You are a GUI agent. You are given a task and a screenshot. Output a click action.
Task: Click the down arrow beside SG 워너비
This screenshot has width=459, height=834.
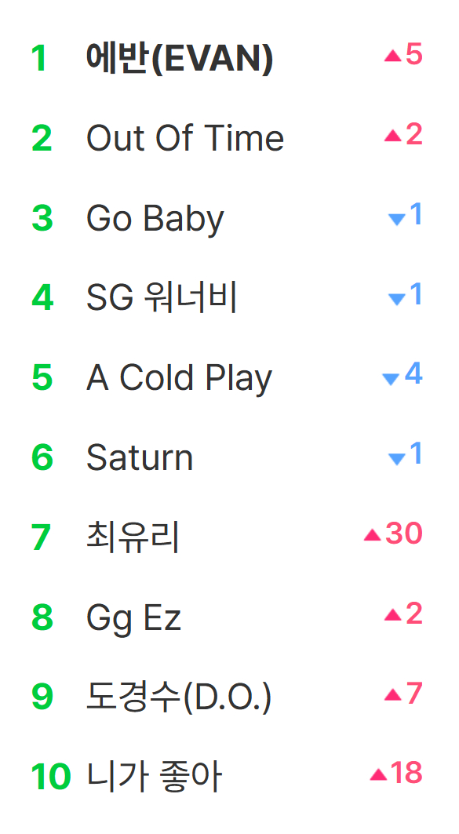(397, 299)
